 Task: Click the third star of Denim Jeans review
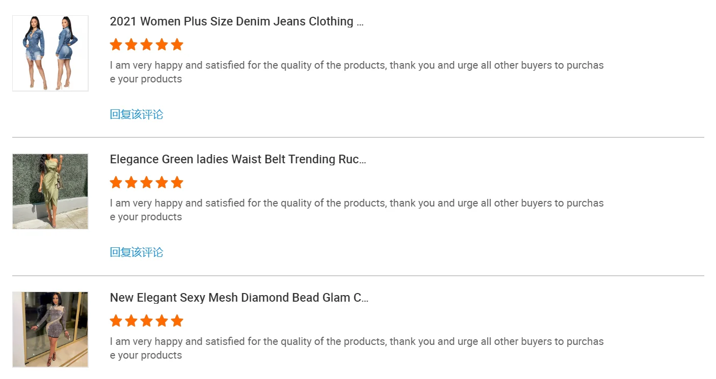[x=146, y=45]
